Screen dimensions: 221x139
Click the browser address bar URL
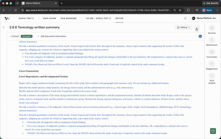tap(98, 10)
